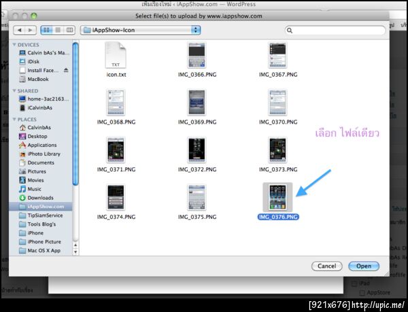Viewport: 408px width, 312px height.
Task: Click sidebar scroll up arrow
Action: point(75,245)
